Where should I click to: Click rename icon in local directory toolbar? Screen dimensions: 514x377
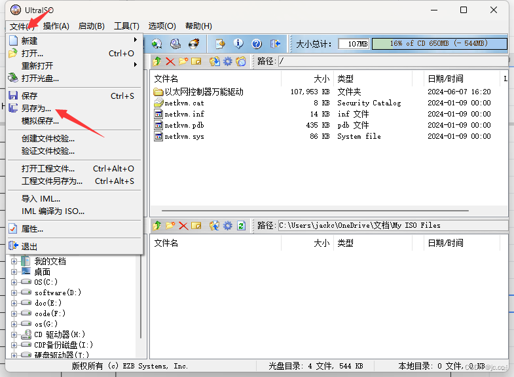coord(196,226)
